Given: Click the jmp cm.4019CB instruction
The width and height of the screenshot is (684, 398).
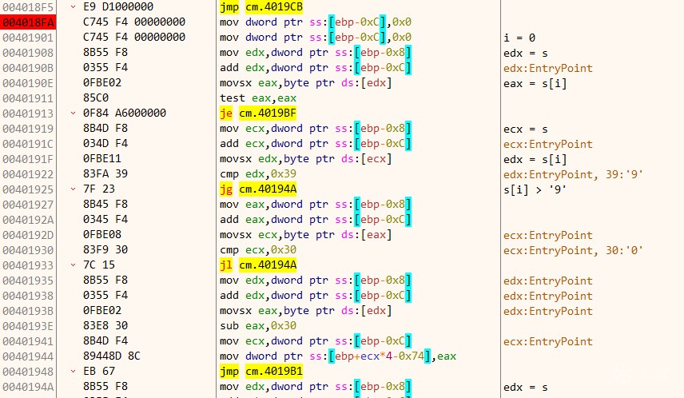Looking at the screenshot, I should tap(260, 7).
